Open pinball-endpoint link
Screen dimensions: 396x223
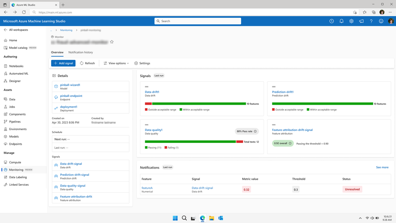pos(71,96)
